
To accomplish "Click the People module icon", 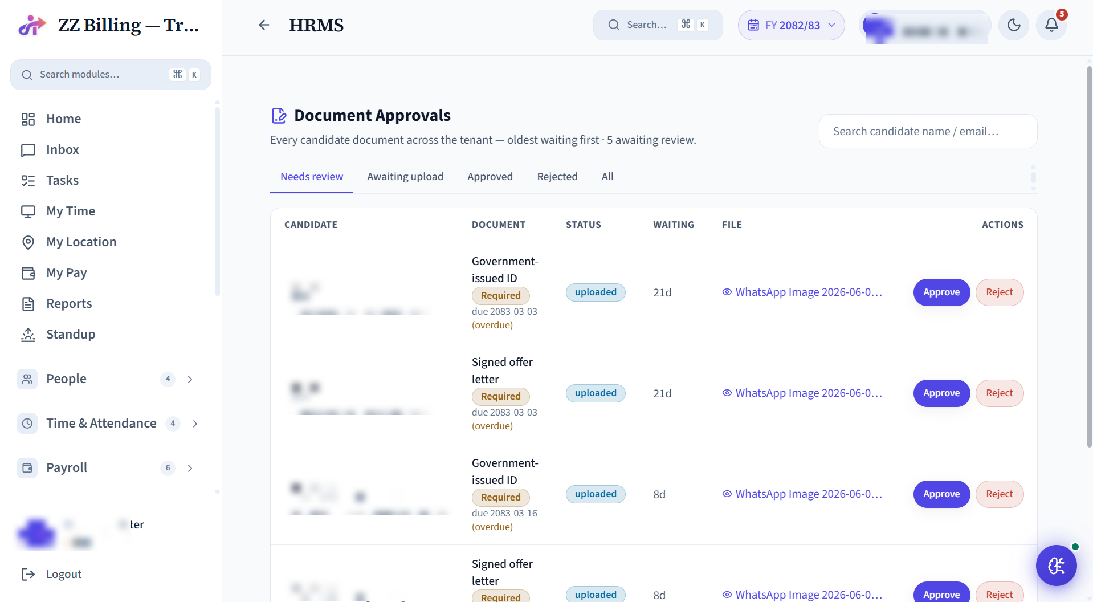I will pyautogui.click(x=27, y=379).
